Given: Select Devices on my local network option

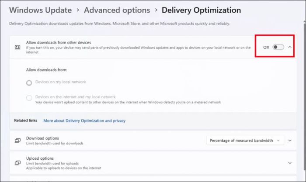Looking at the screenshot, I should (x=29, y=83).
